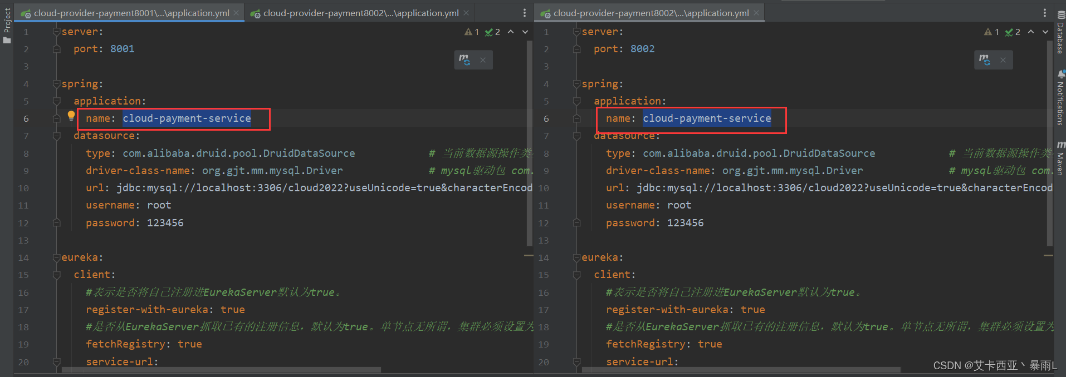
Task: Click the green typo check indicator in port 8002 editor
Action: pyautogui.click(x=1013, y=32)
